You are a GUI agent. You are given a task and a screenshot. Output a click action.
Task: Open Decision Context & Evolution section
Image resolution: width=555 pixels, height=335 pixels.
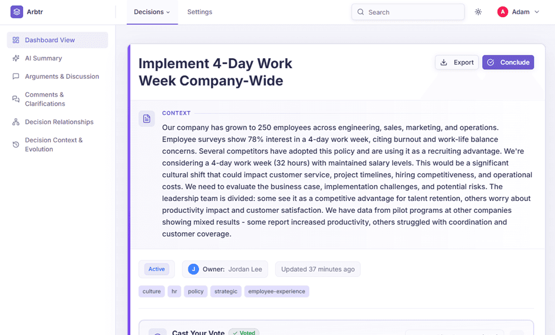[x=57, y=144]
